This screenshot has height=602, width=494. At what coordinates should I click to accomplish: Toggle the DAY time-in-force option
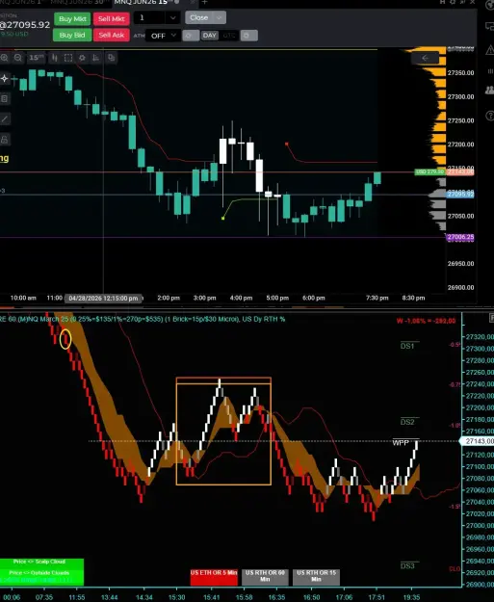click(x=209, y=36)
